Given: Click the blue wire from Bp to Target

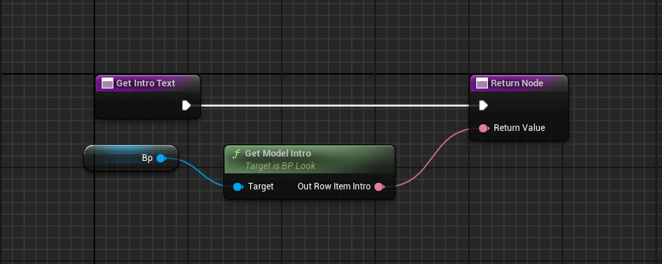Looking at the screenshot, I should [x=198, y=173].
